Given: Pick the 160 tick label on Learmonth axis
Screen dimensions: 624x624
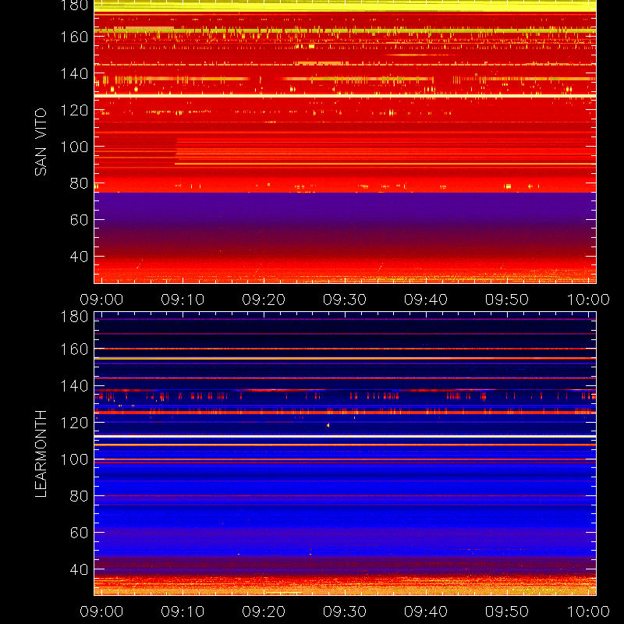Looking at the screenshot, I should 74,349.
